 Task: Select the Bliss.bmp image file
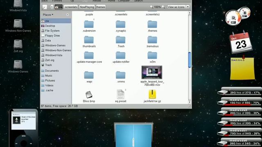89,94
